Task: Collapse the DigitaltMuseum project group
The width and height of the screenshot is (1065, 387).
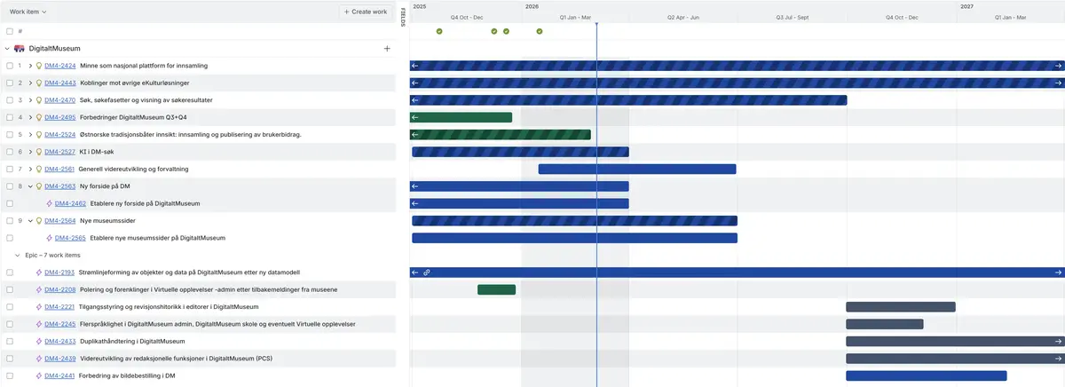Action: point(7,49)
